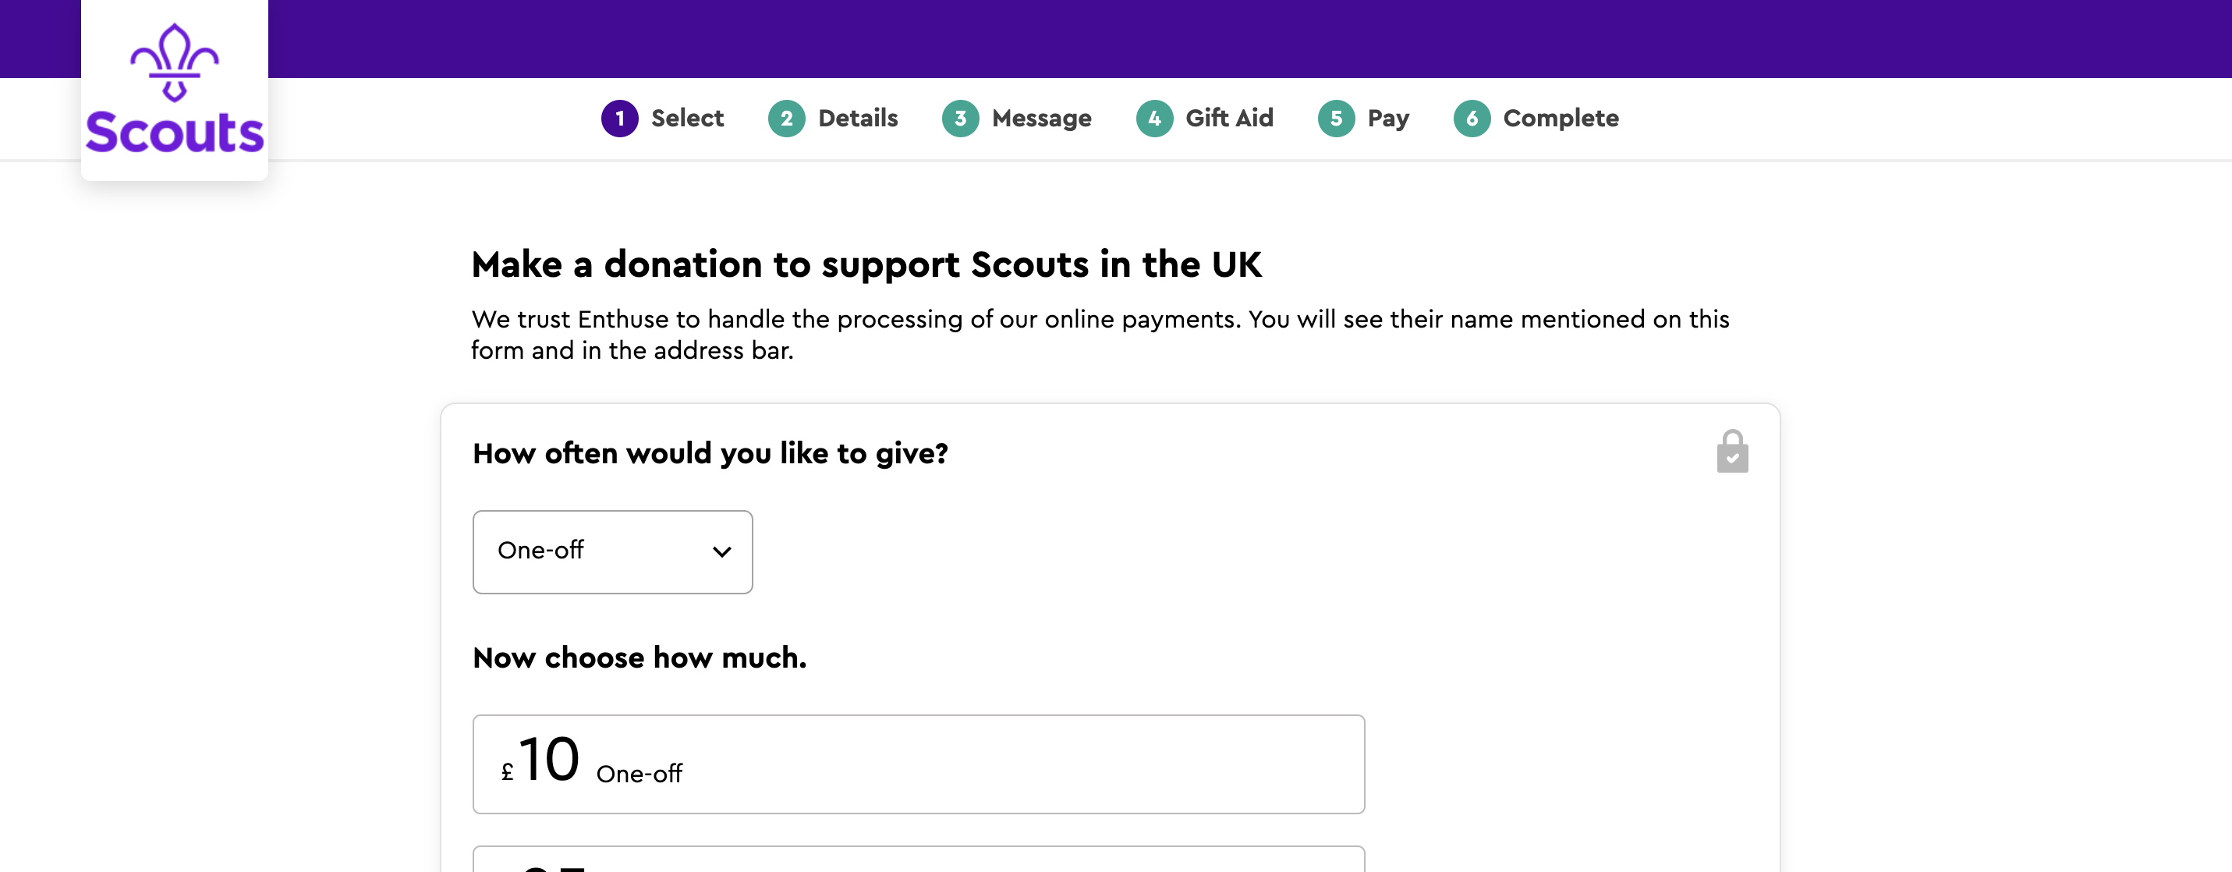
Task: Go to the Details step label
Action: (858, 119)
